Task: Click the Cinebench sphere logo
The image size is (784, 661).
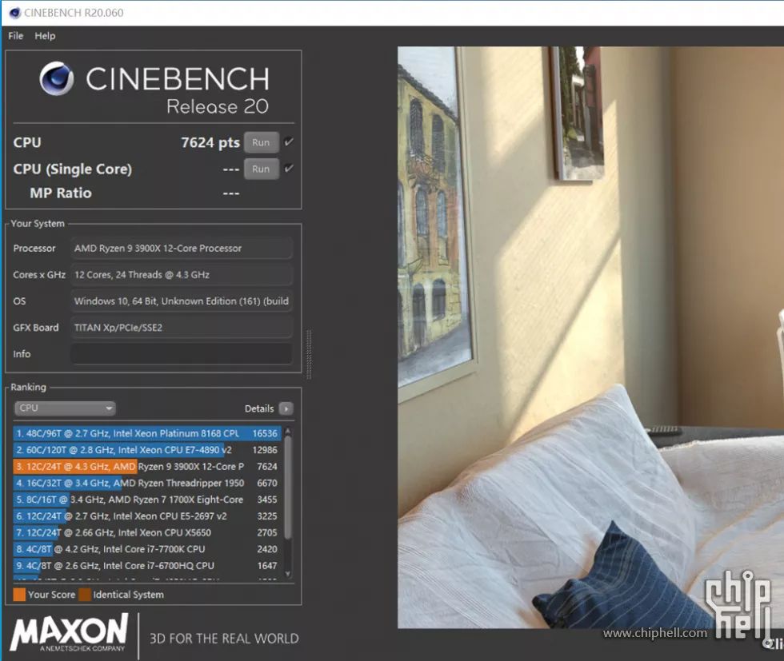Action: click(x=57, y=78)
